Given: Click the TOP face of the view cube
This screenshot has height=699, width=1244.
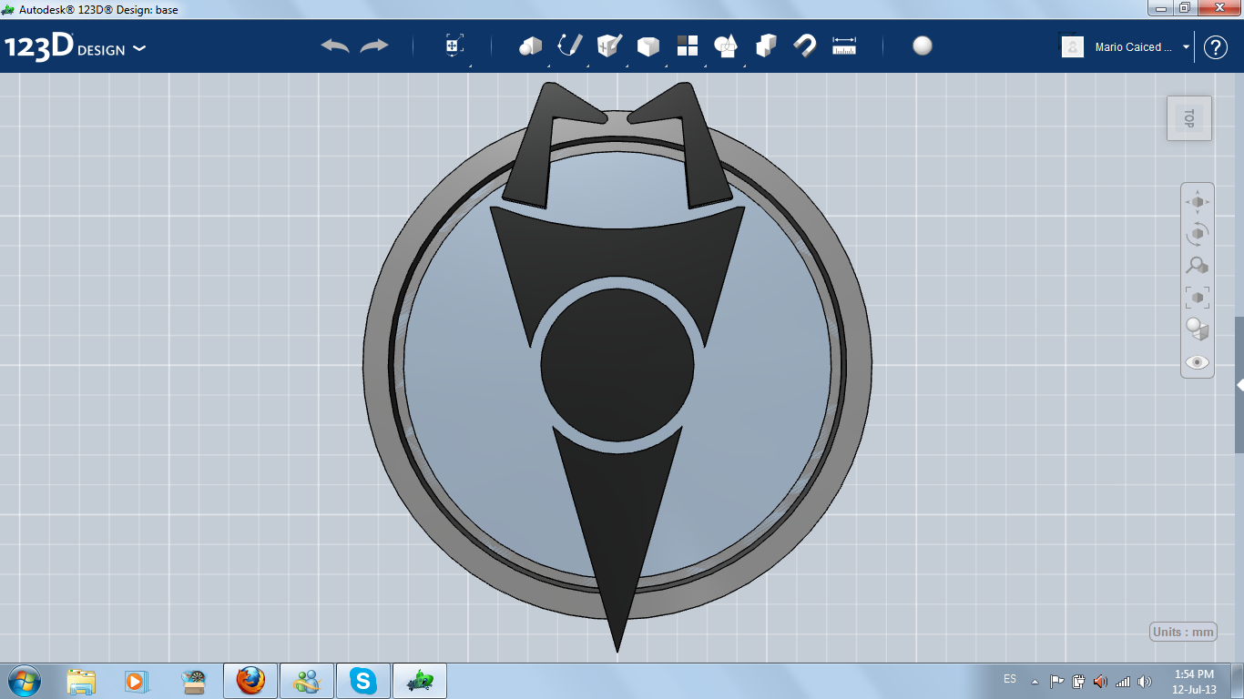Looking at the screenshot, I should (1189, 118).
